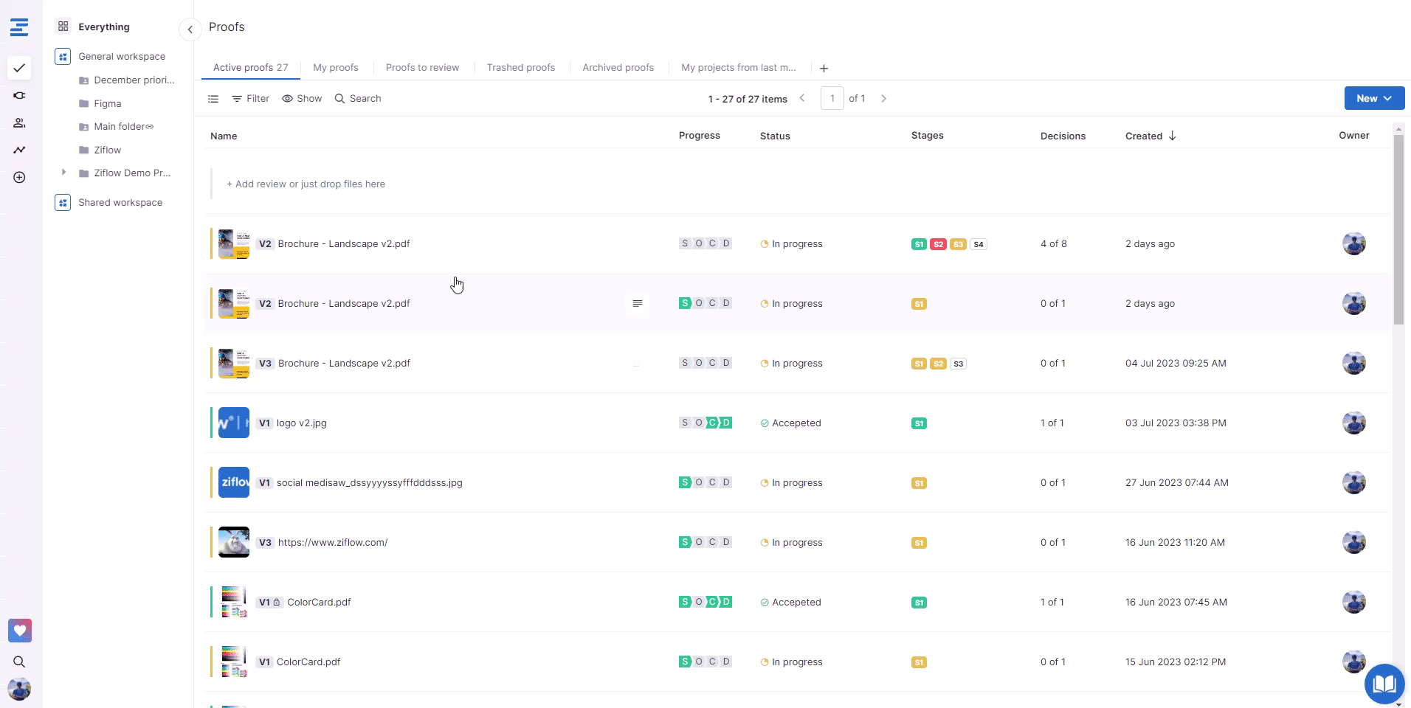
Task: Click '4 of 8' decisions cell
Action: pos(1053,243)
